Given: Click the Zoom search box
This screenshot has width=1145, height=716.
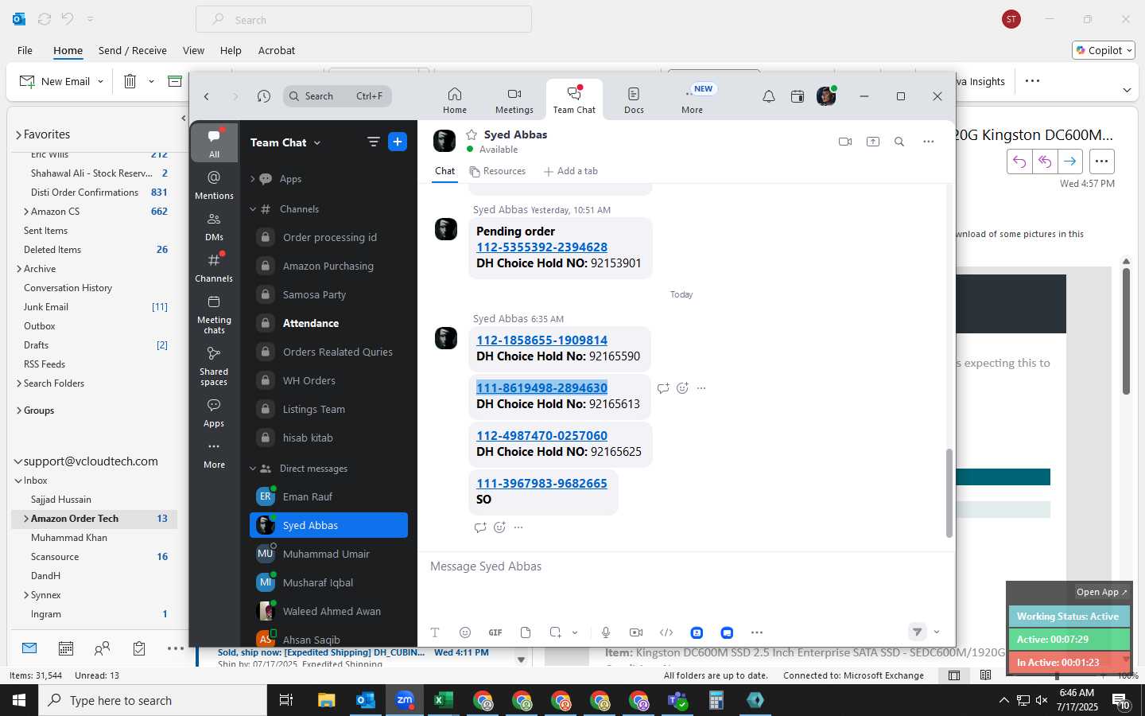Looking at the screenshot, I should (337, 96).
